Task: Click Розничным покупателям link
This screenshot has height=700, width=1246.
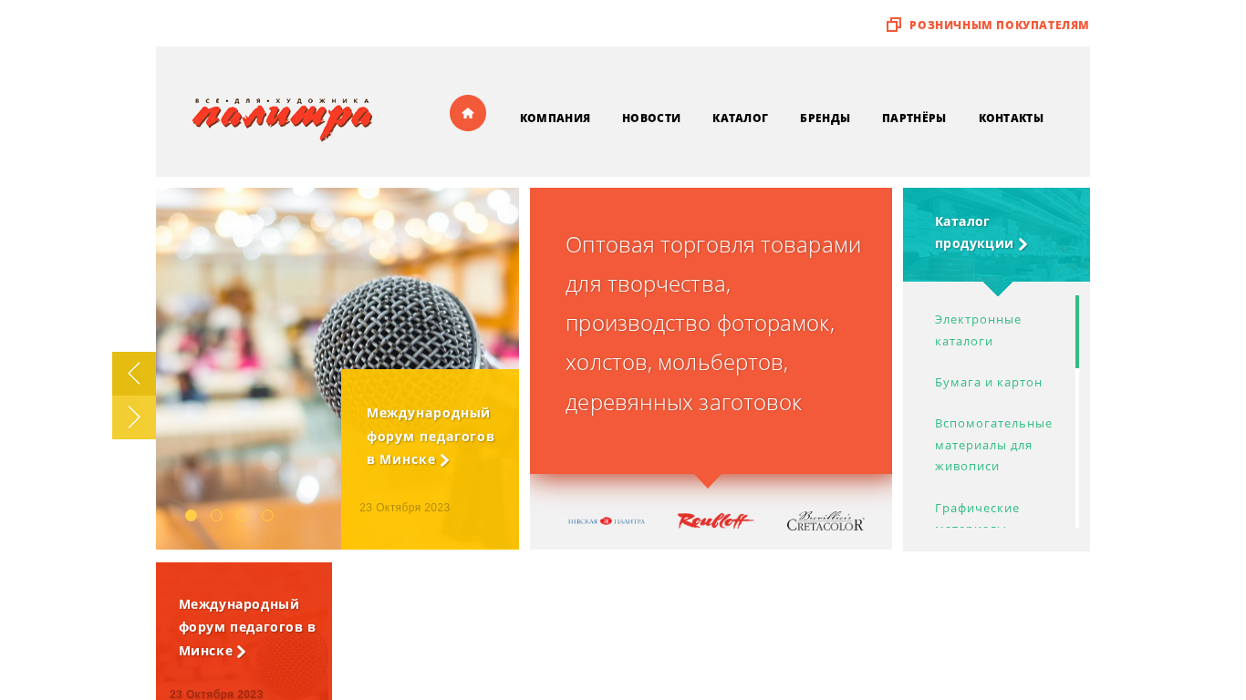Action: 999,25
